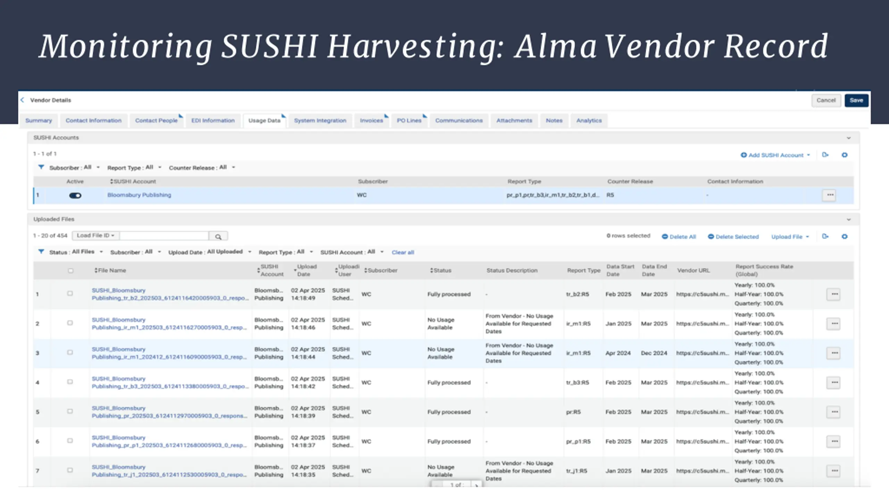Image resolution: width=889 pixels, height=500 pixels.
Task: Click export icon in SUSHI Accounts section
Action: click(x=825, y=155)
